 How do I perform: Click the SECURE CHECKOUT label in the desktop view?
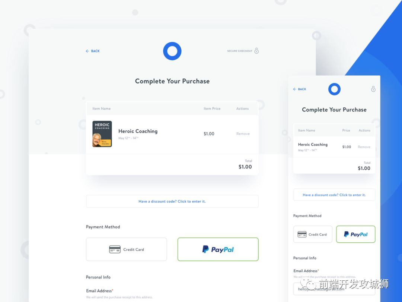(x=240, y=51)
